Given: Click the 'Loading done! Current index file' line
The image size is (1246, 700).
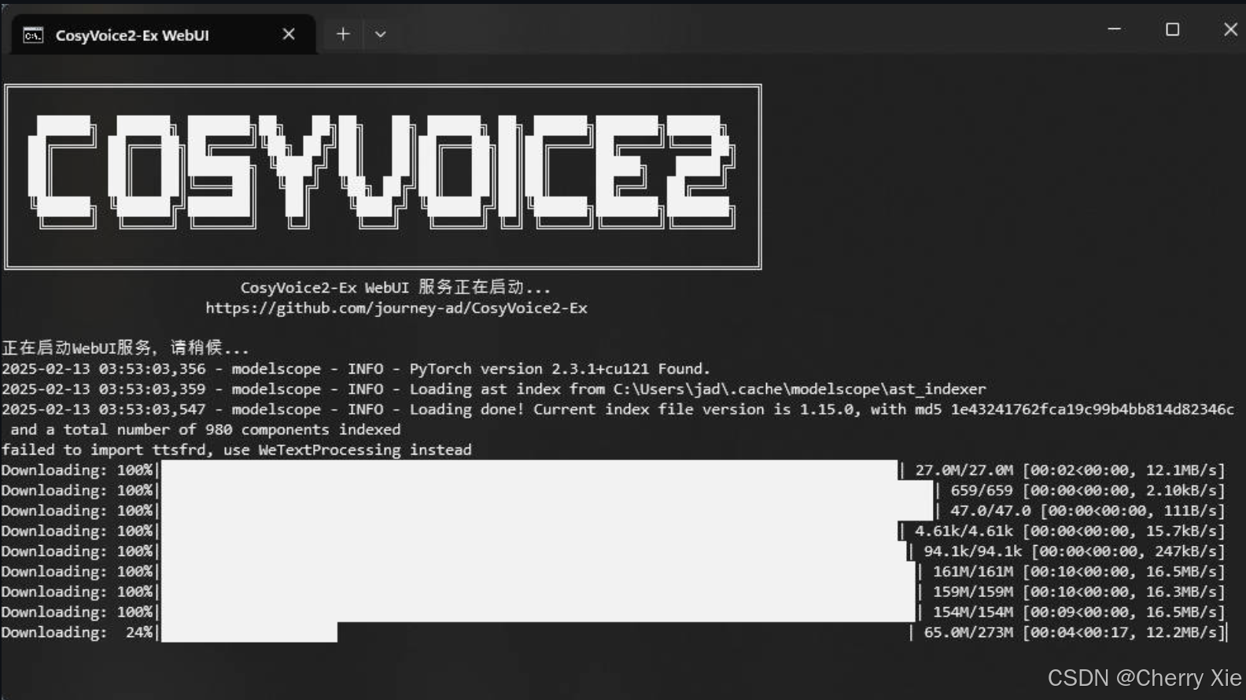Looking at the screenshot, I should (x=617, y=410).
